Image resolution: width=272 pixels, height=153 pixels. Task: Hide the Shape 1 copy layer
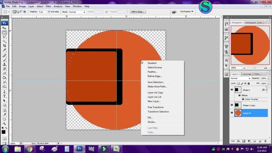coord(232,105)
